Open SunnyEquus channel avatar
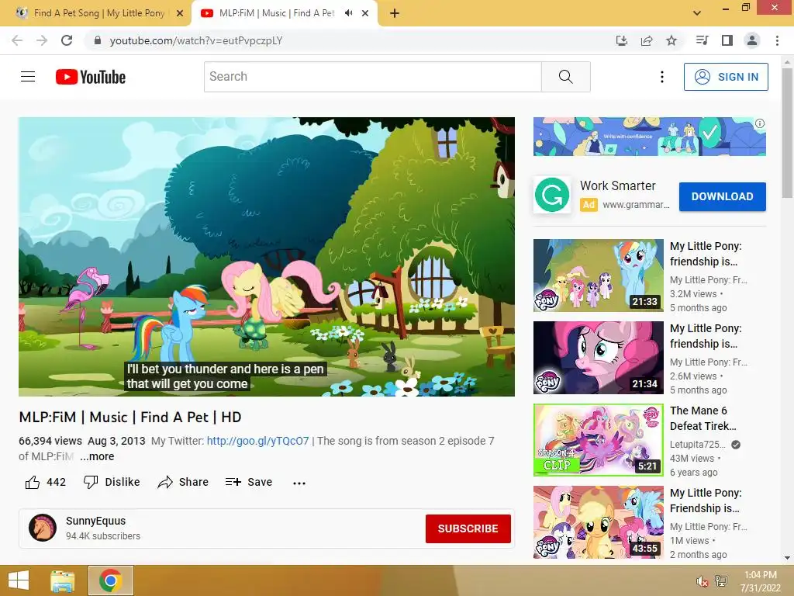Screen dimensions: 794x596 click(x=43, y=528)
